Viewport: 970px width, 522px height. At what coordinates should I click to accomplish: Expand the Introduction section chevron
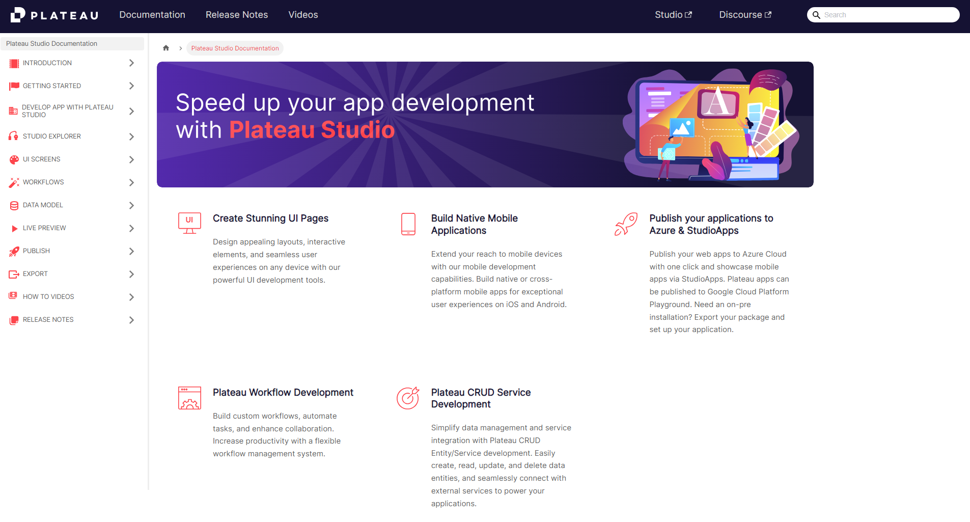[x=131, y=63]
